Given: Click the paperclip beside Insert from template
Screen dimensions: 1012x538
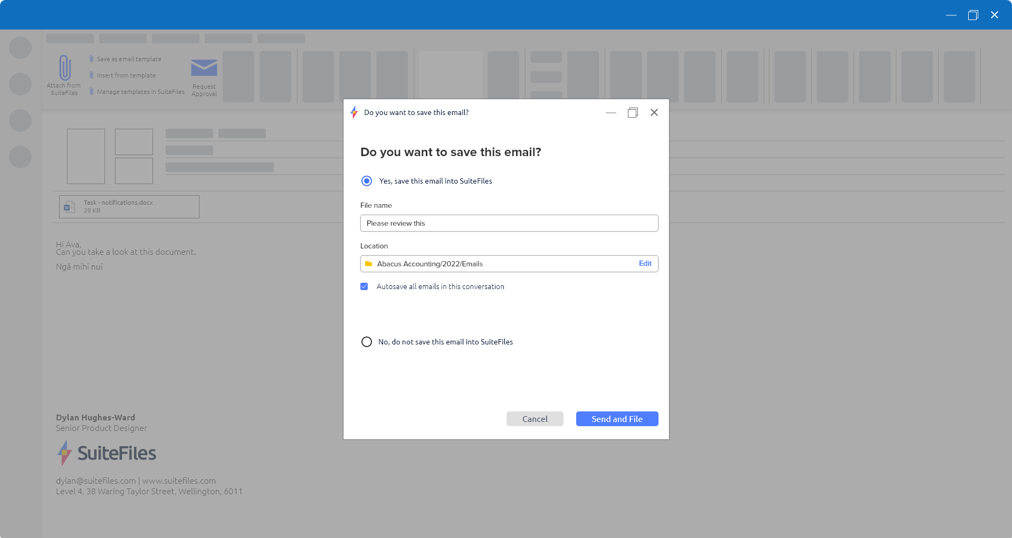Looking at the screenshot, I should pos(91,75).
